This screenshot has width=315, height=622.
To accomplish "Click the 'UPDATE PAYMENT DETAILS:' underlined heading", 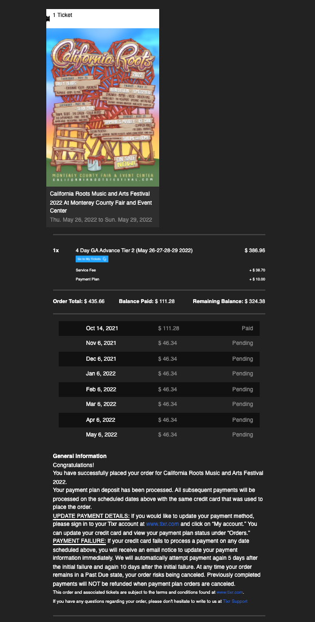I will pos(91,516).
